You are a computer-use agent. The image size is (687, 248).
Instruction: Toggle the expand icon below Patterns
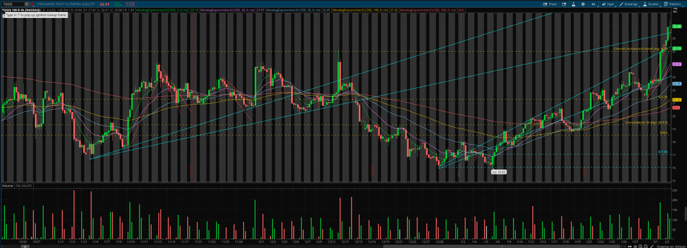pos(675,10)
